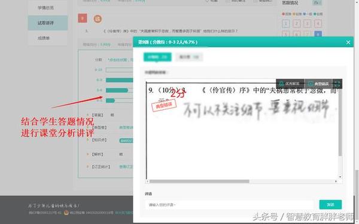Jump to question 1 in 答题情况 grid
Viewport: 359px width, 224px height.
[x=286, y=23]
